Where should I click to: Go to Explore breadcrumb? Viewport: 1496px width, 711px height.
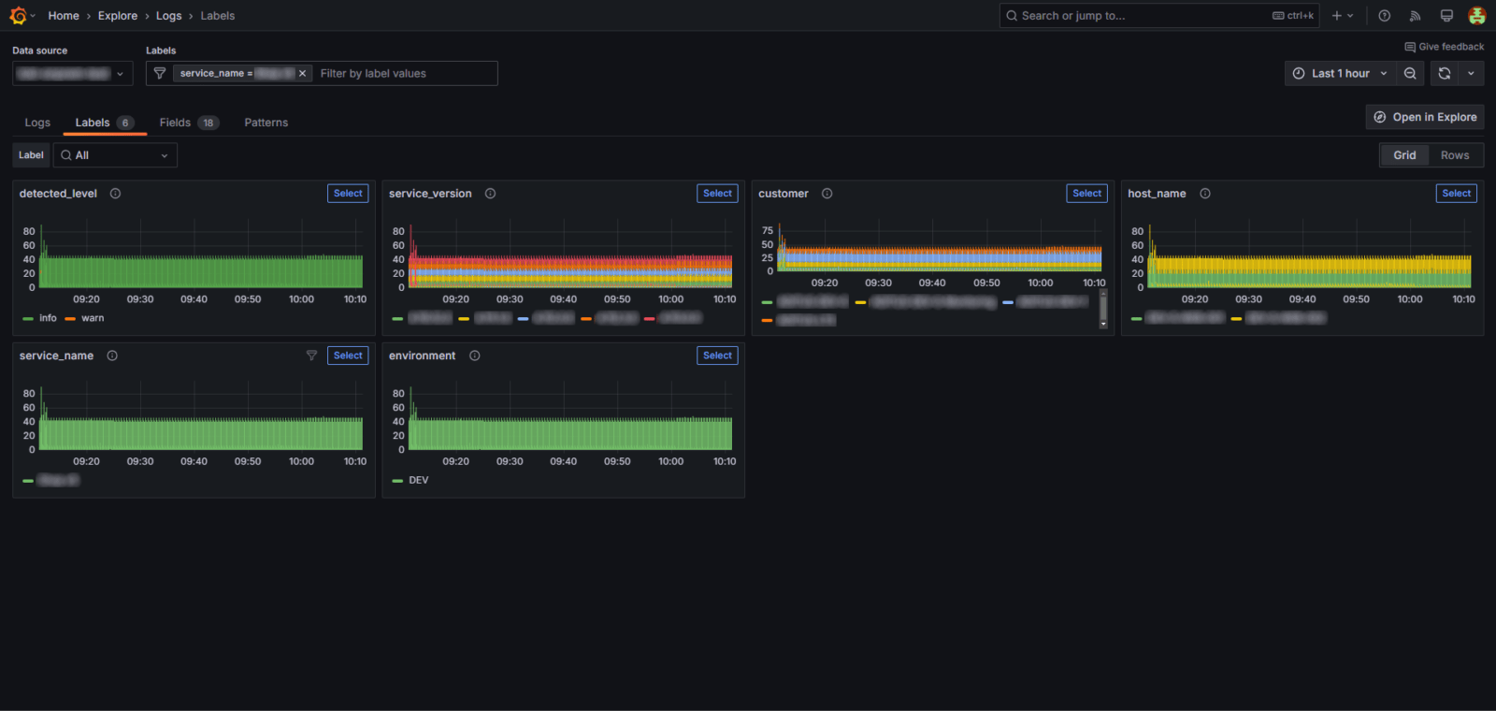coord(118,16)
